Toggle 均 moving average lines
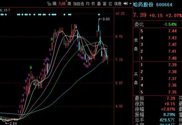The image size is (182, 125). click(x=88, y=4)
